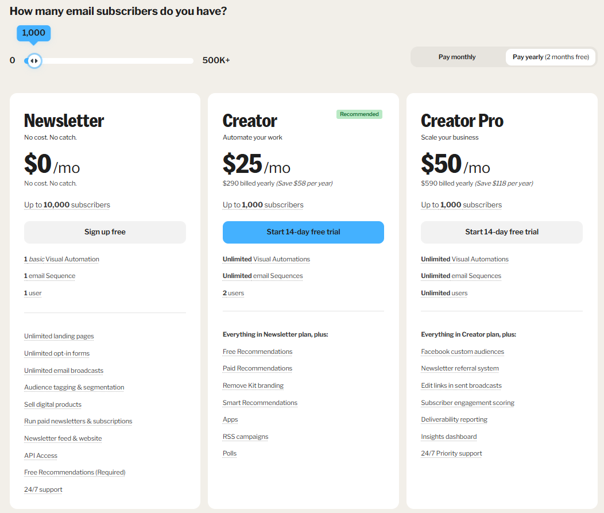
Task: Select the Pay yearly billing option
Action: coord(550,57)
